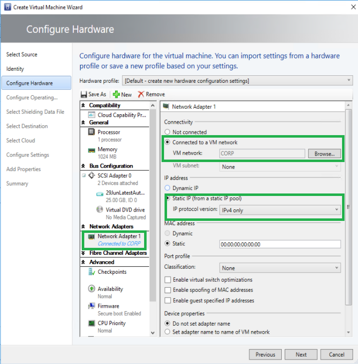Select Do not set adapter name option
The height and width of the screenshot is (364, 358).
click(167, 324)
